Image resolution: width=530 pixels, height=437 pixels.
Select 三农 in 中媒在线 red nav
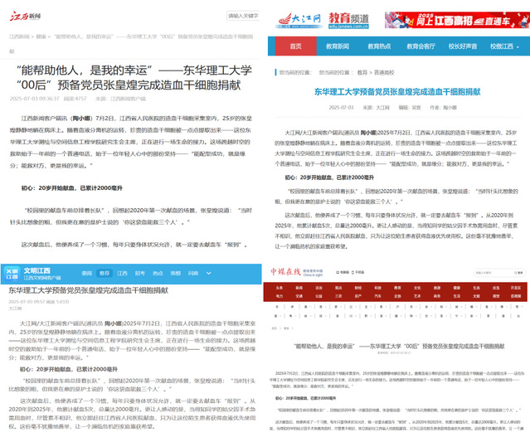[338, 296]
